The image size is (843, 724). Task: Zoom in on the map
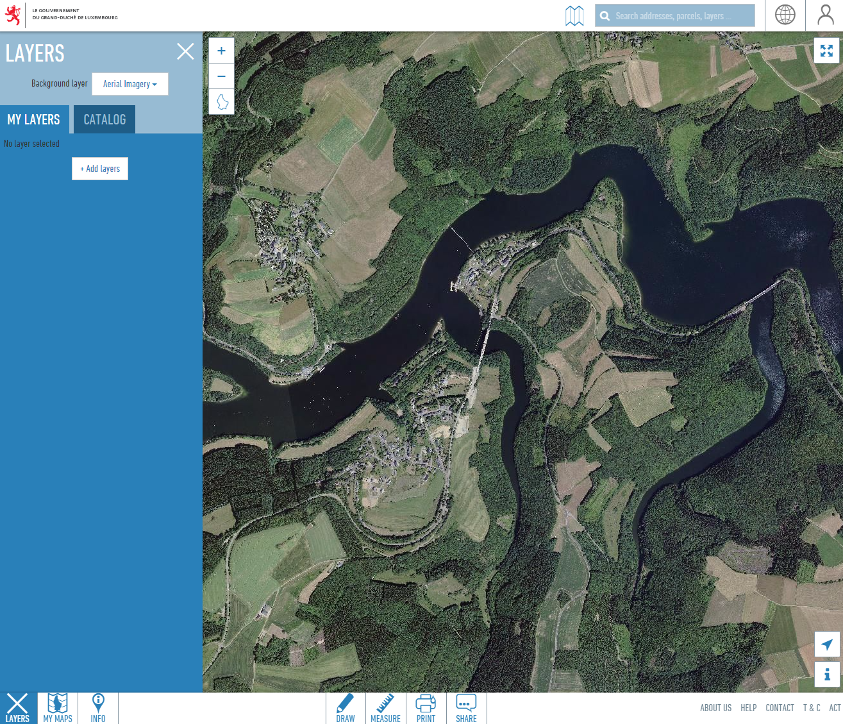[221, 51]
